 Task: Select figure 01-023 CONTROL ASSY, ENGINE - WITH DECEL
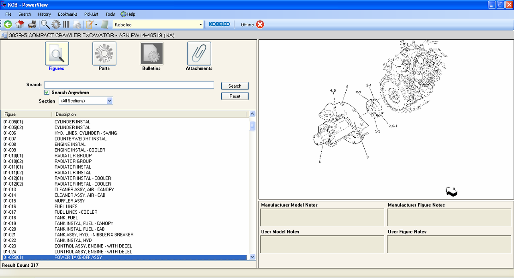(x=125, y=246)
